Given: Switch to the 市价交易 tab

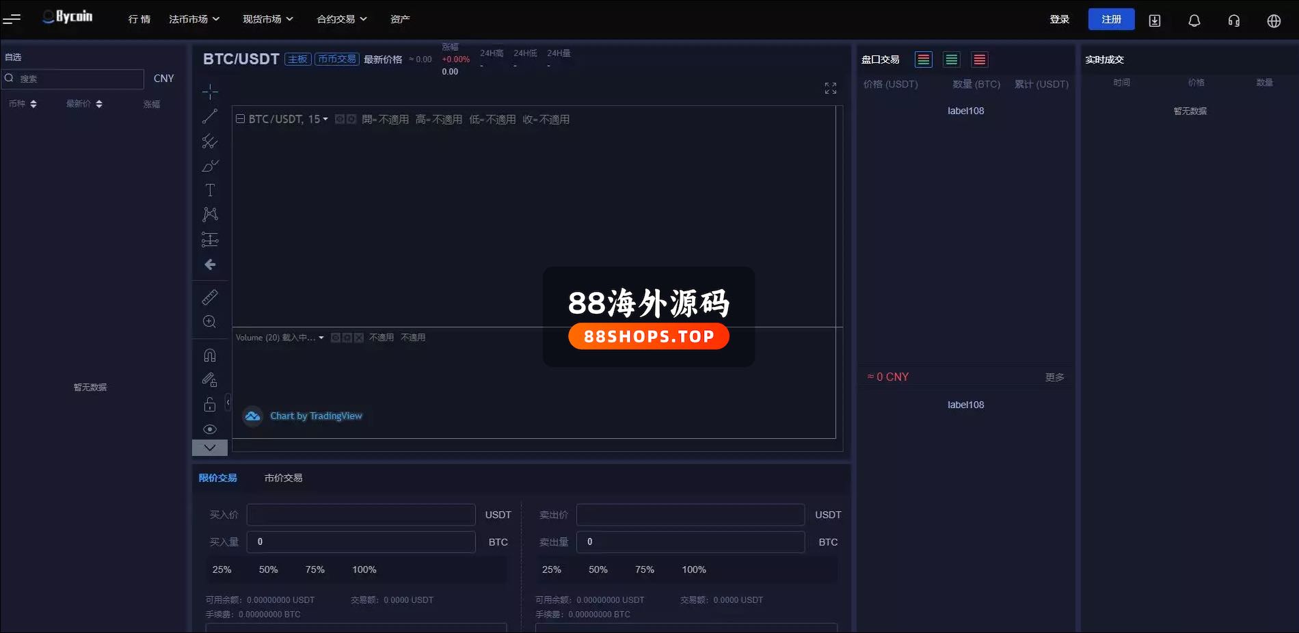Looking at the screenshot, I should click(x=283, y=478).
